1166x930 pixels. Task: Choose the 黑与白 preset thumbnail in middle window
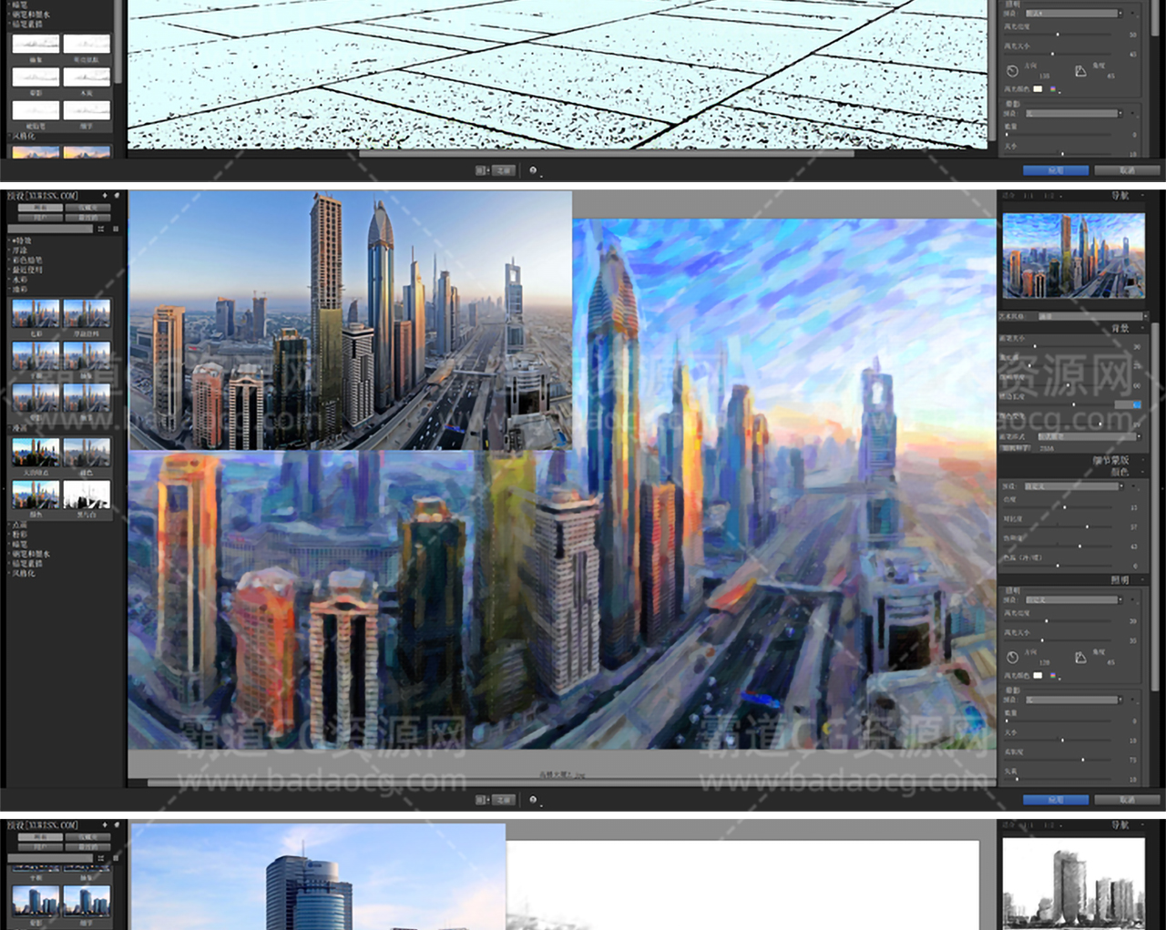tap(87, 495)
